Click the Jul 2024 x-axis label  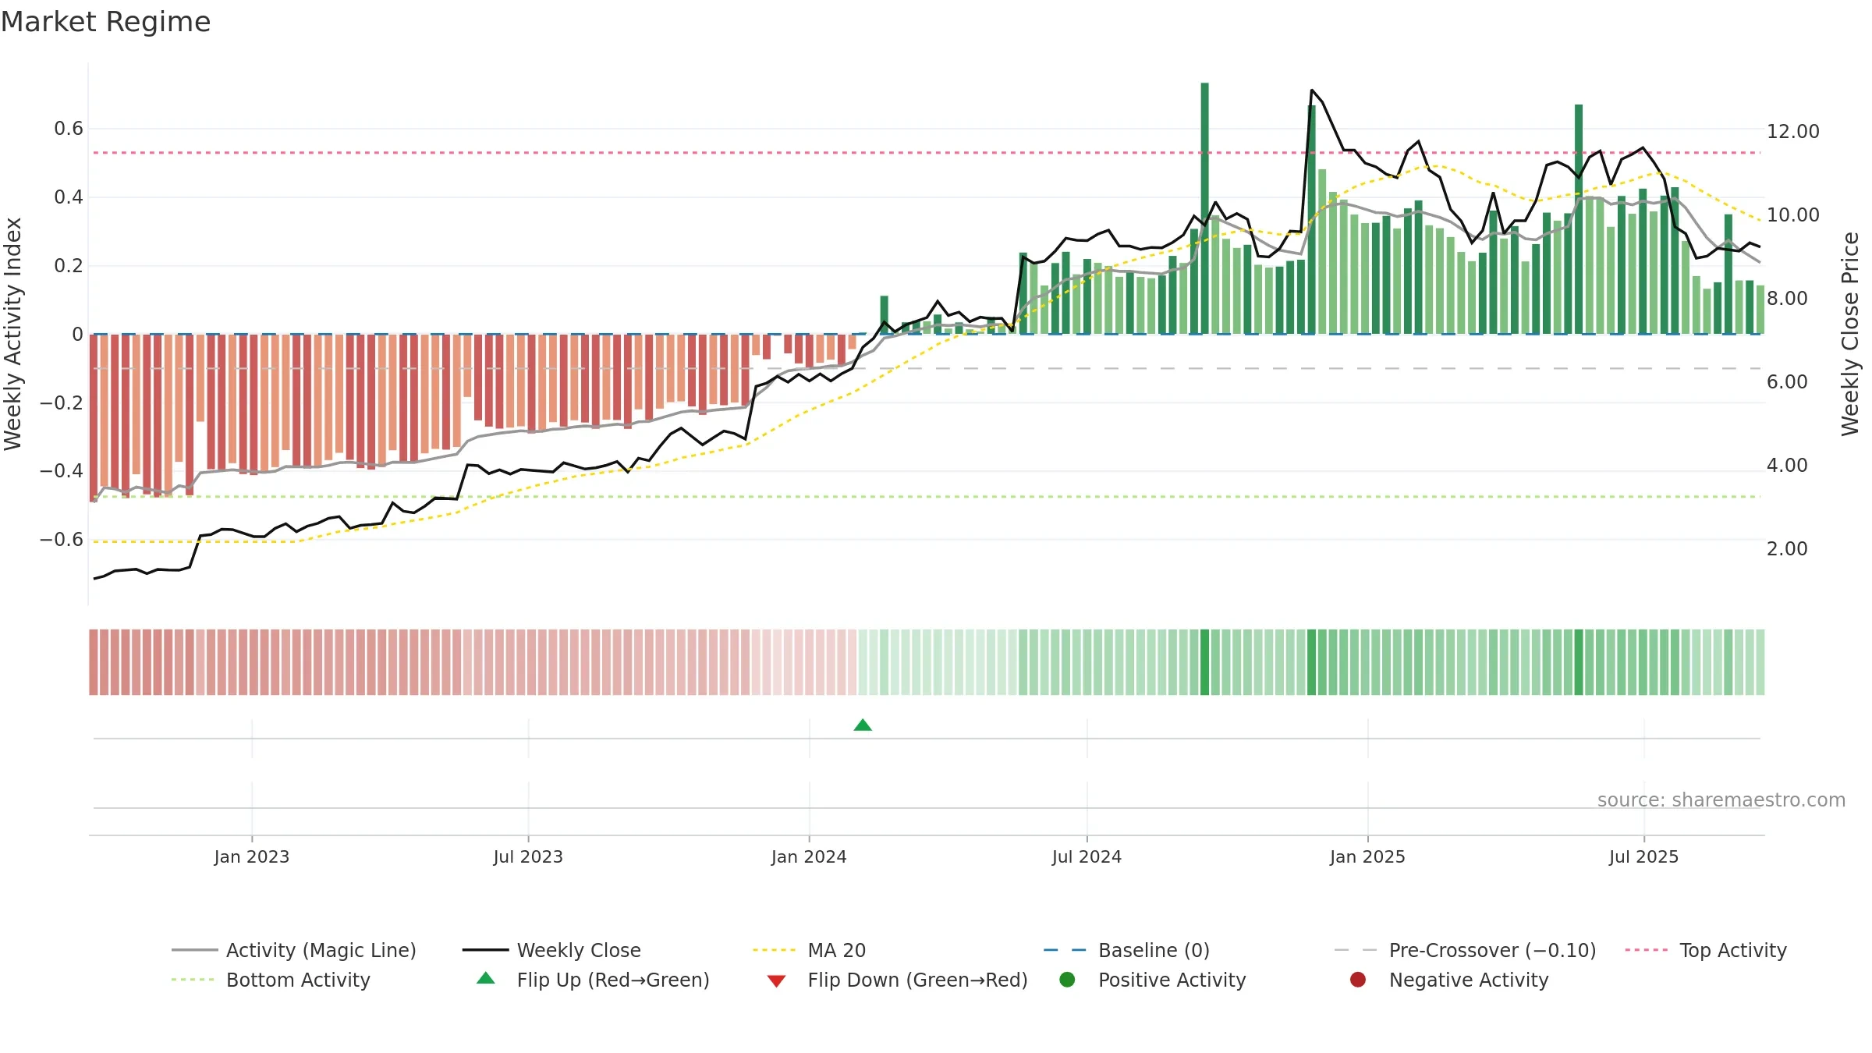tap(1087, 857)
